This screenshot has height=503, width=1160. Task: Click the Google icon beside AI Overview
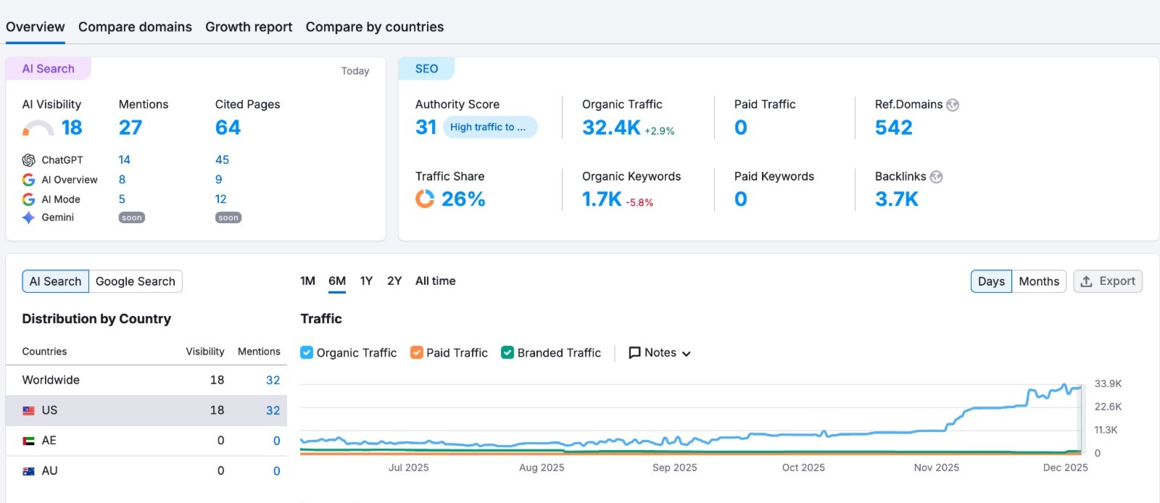click(28, 180)
